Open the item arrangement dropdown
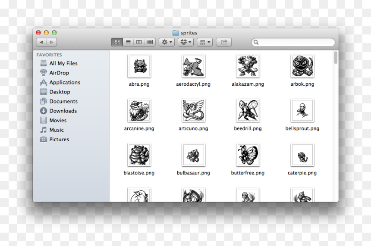 click(204, 42)
